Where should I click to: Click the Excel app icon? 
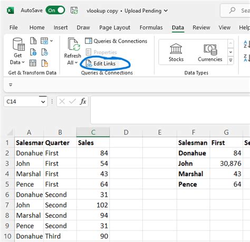tap(11, 11)
